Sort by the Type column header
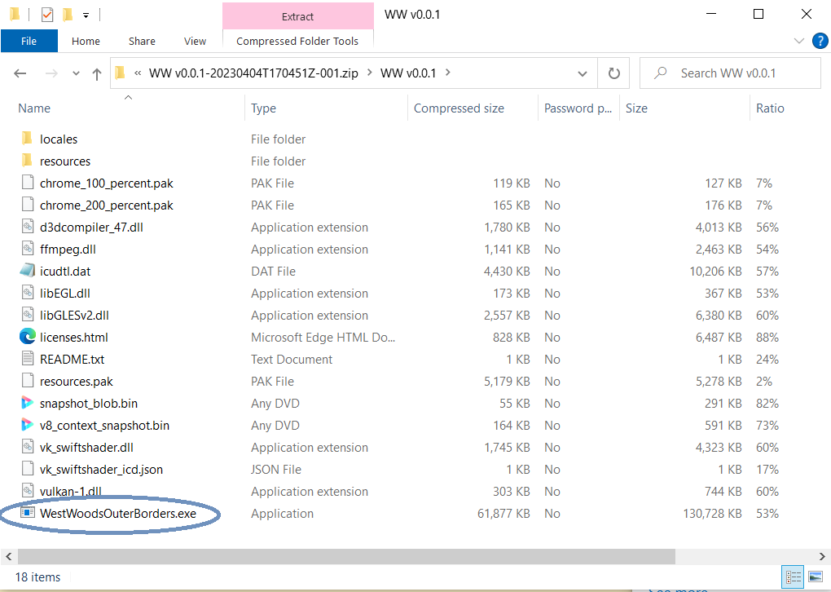The width and height of the screenshot is (831, 592). [263, 108]
